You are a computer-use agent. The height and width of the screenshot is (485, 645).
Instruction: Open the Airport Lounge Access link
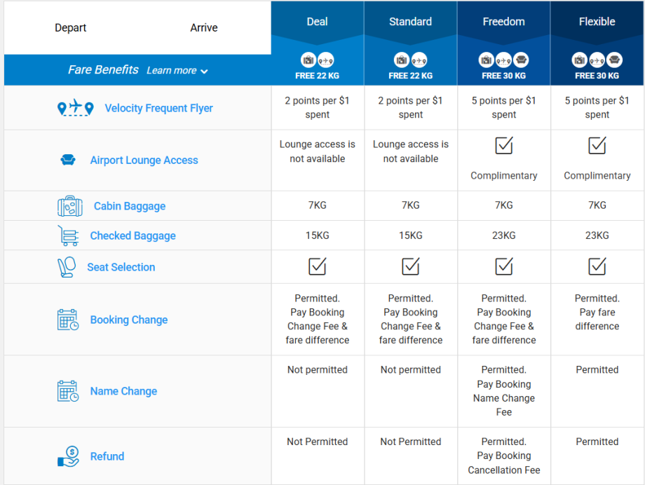[x=144, y=160]
